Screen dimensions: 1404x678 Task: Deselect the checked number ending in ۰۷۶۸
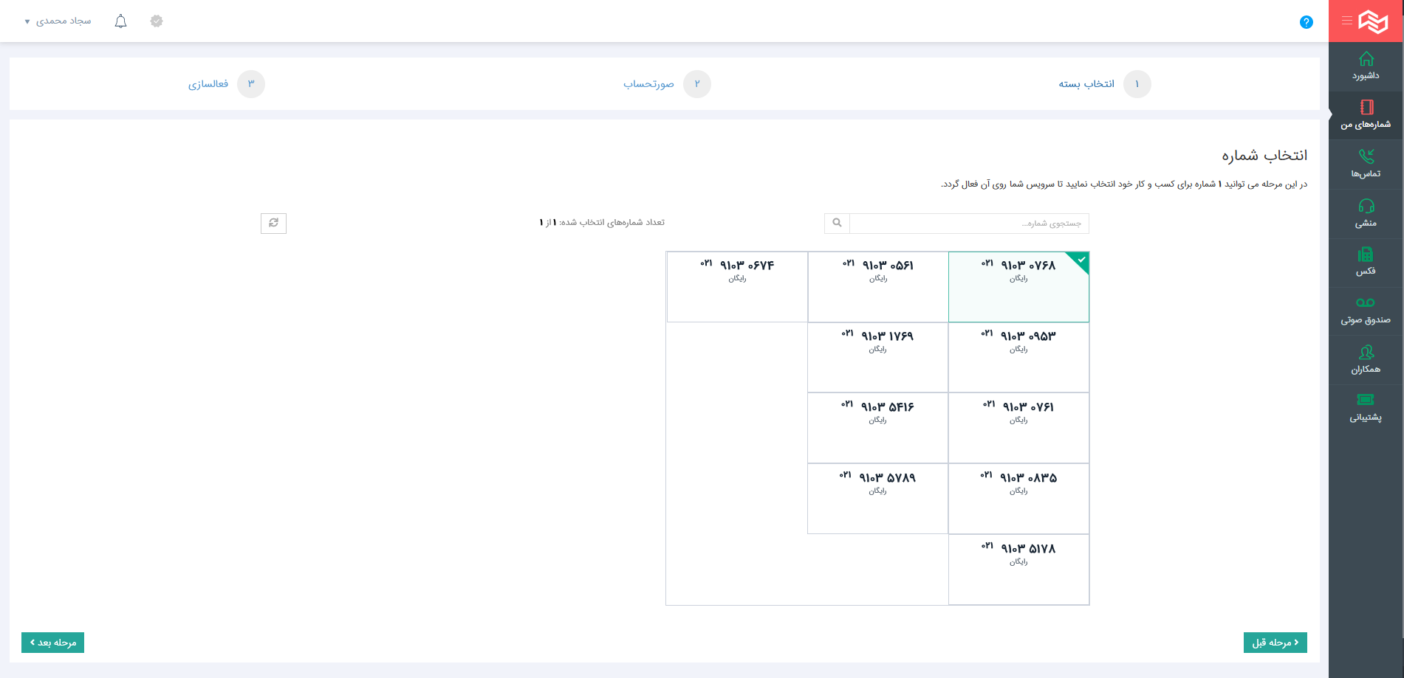click(x=1018, y=286)
